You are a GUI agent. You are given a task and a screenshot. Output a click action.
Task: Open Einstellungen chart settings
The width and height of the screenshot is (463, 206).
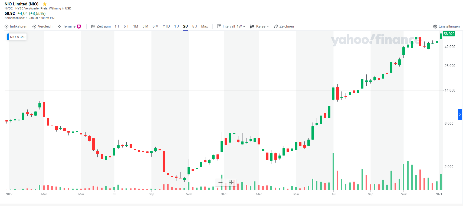(446, 26)
